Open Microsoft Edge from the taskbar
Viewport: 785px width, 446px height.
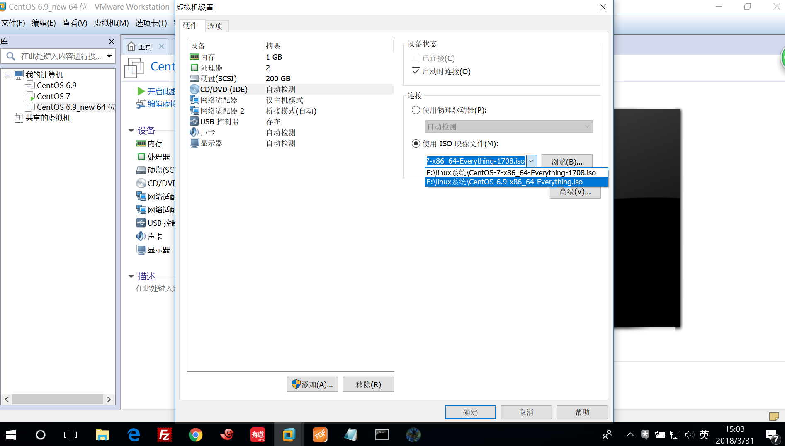coord(134,434)
